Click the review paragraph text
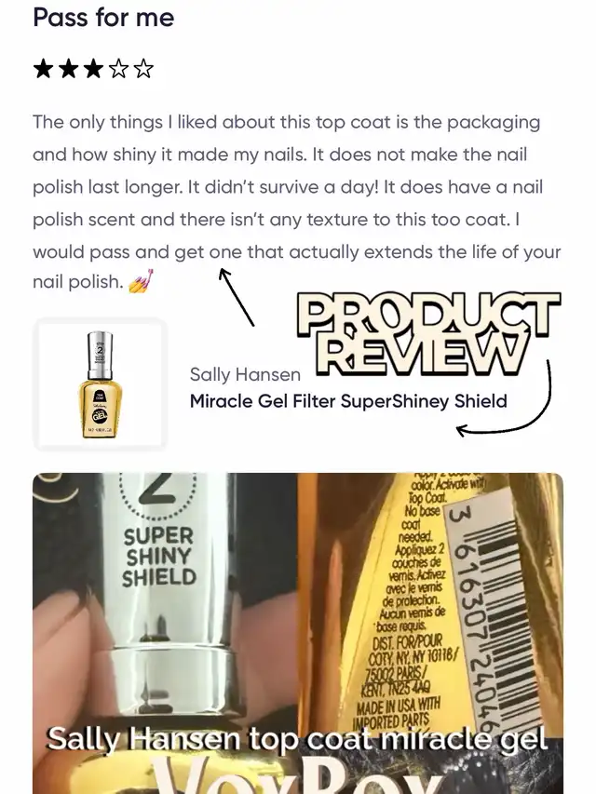Image resolution: width=596 pixels, height=794 pixels. point(297,203)
